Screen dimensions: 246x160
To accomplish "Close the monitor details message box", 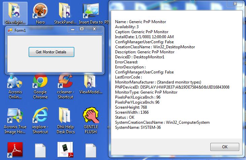I will (x=235, y=4).
